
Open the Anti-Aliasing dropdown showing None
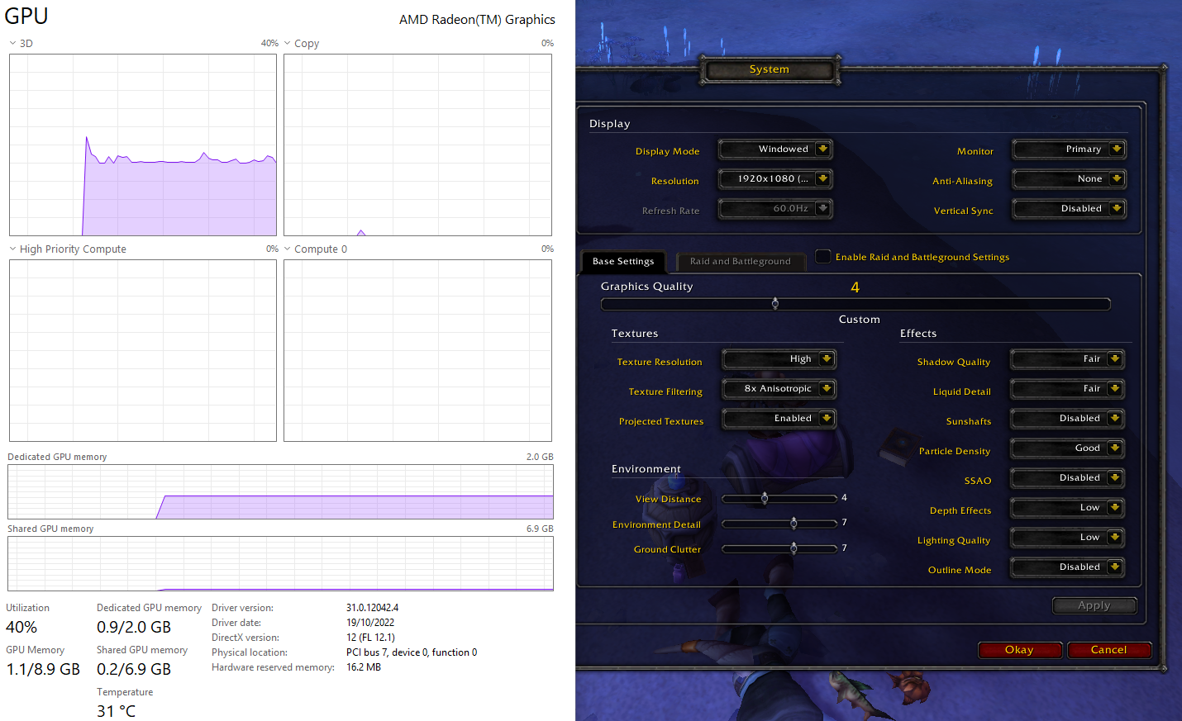(1070, 179)
